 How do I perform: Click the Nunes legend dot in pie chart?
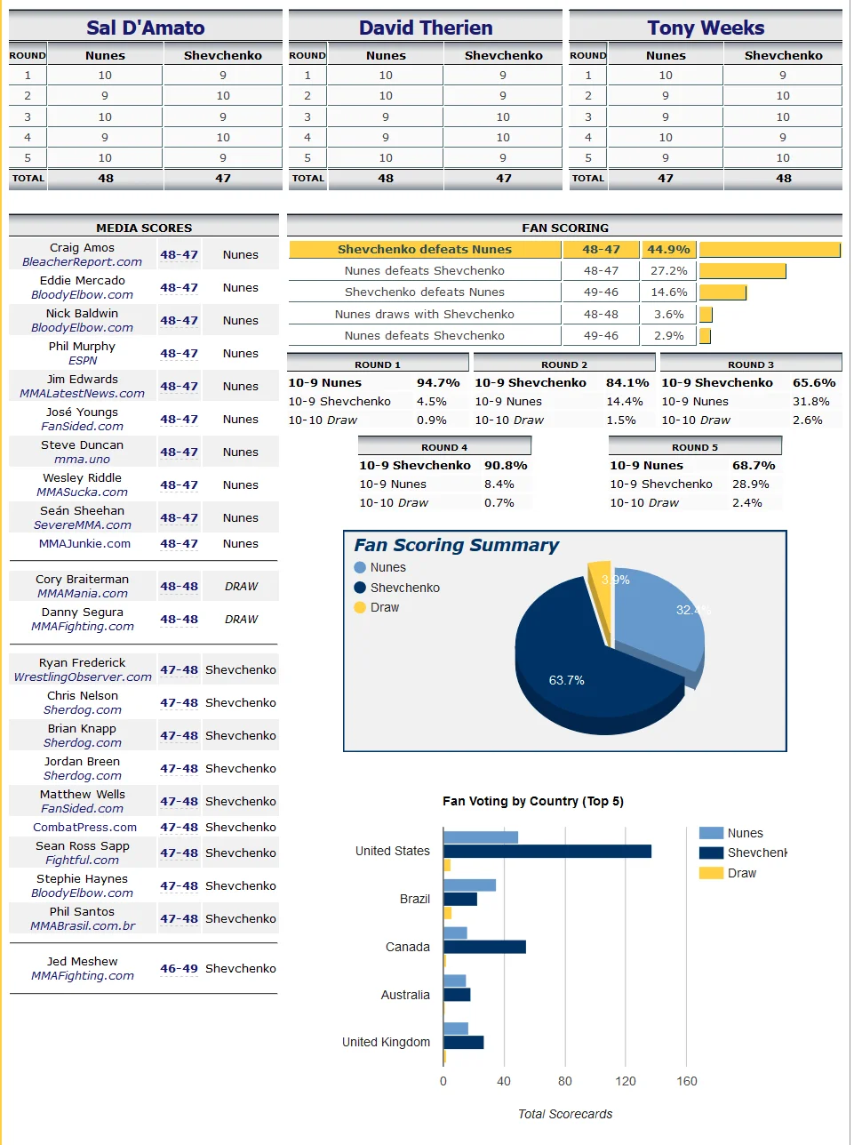click(360, 567)
